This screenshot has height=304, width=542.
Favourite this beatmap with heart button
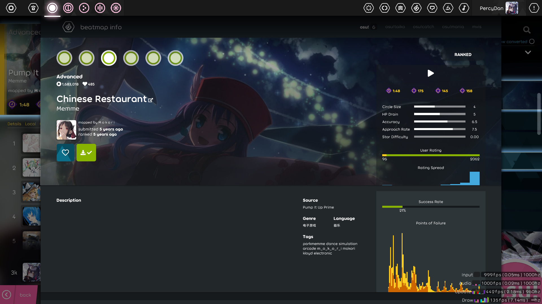[x=65, y=153]
